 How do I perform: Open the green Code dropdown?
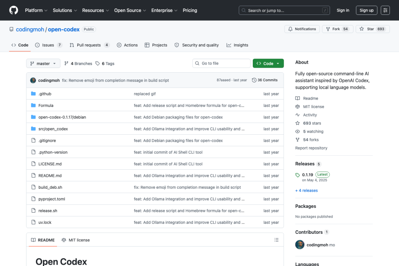[268, 63]
